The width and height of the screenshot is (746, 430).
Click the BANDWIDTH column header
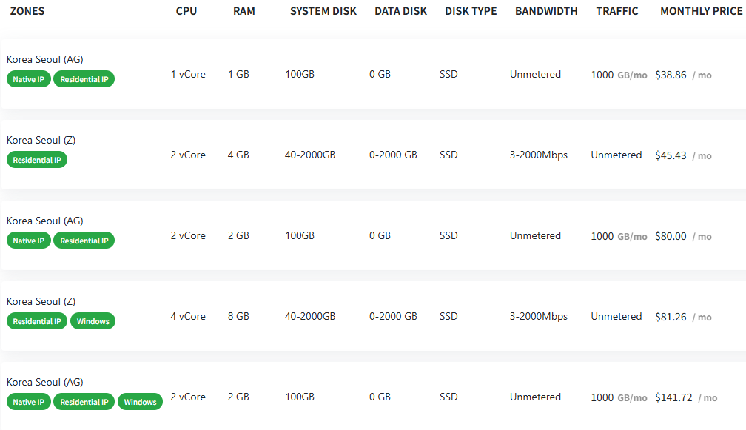click(546, 11)
